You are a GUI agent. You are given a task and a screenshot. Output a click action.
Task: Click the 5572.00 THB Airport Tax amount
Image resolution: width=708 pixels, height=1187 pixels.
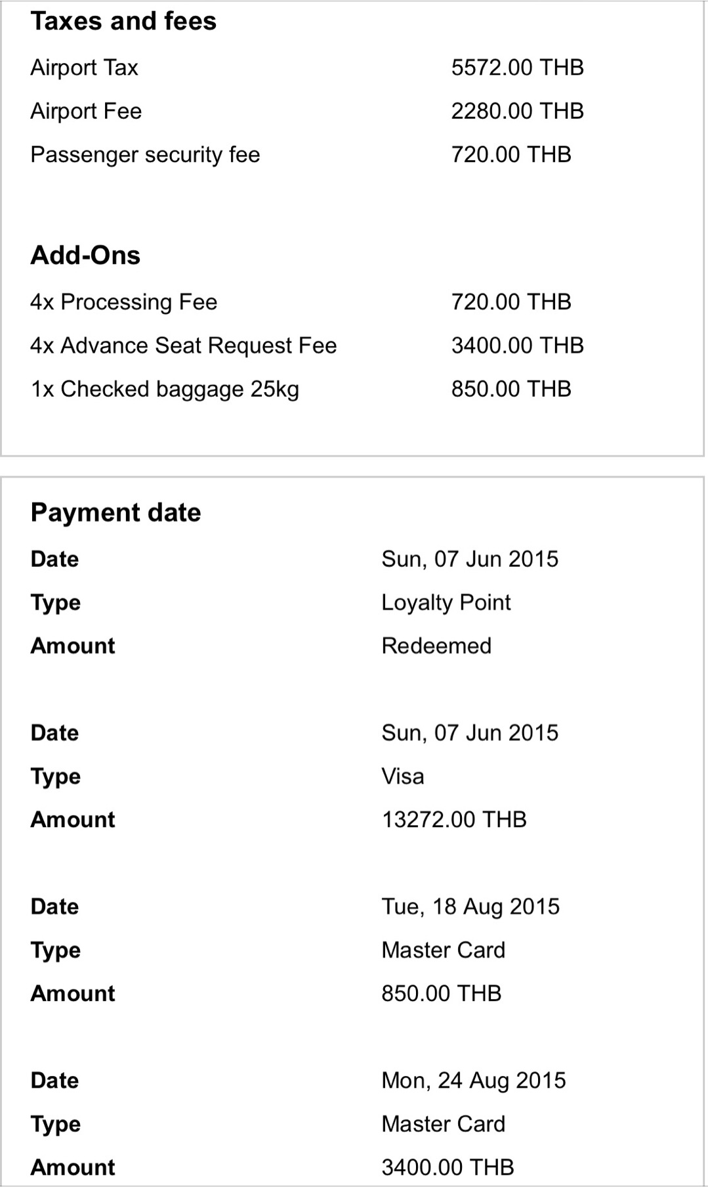click(x=517, y=68)
